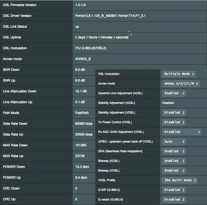Click Stability Adjustment (ADSL) Disabled text
Image resolution: width=207 pixels, height=205 pixels.
click(168, 103)
